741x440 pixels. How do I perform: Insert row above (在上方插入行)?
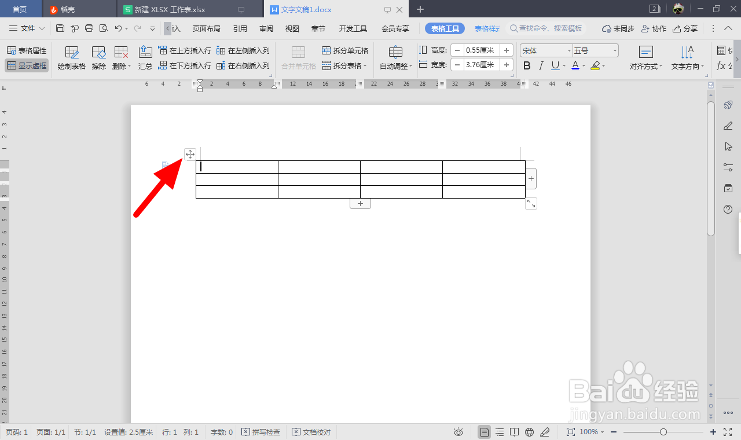(x=185, y=51)
